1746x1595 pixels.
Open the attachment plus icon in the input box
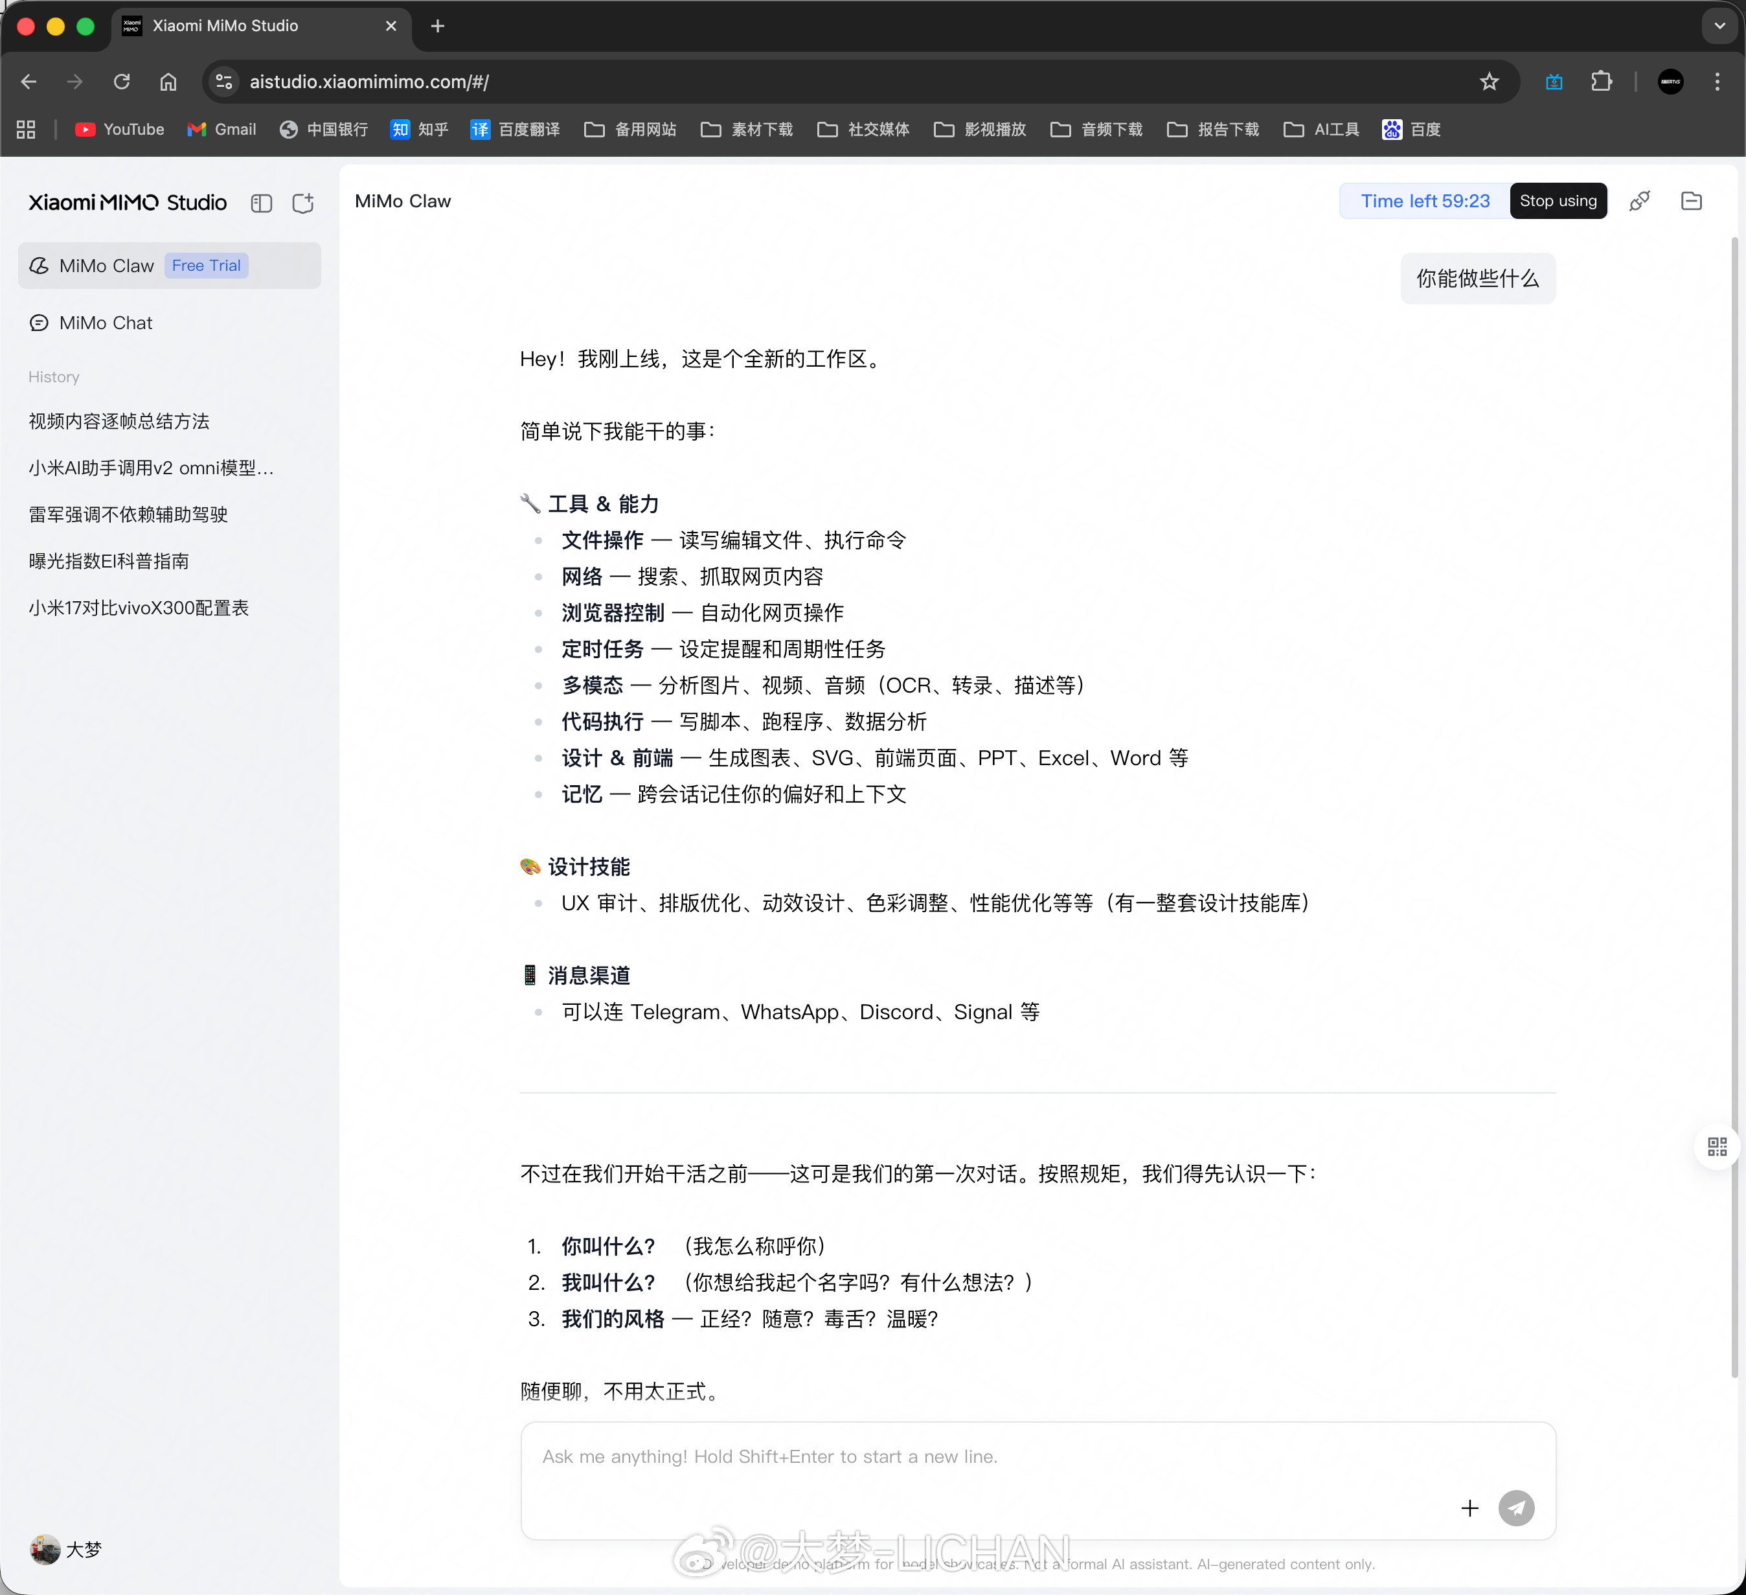(1469, 1508)
